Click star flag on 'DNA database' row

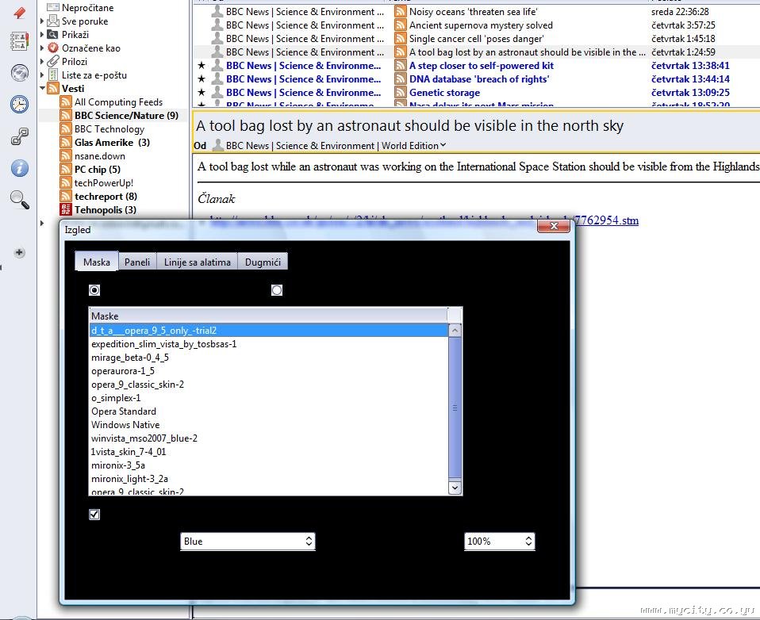pos(202,79)
